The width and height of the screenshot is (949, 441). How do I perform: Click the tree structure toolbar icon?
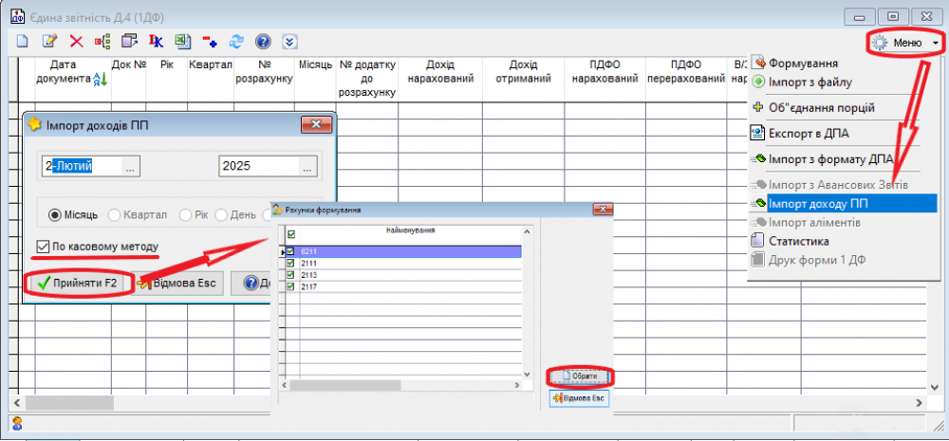[102, 42]
